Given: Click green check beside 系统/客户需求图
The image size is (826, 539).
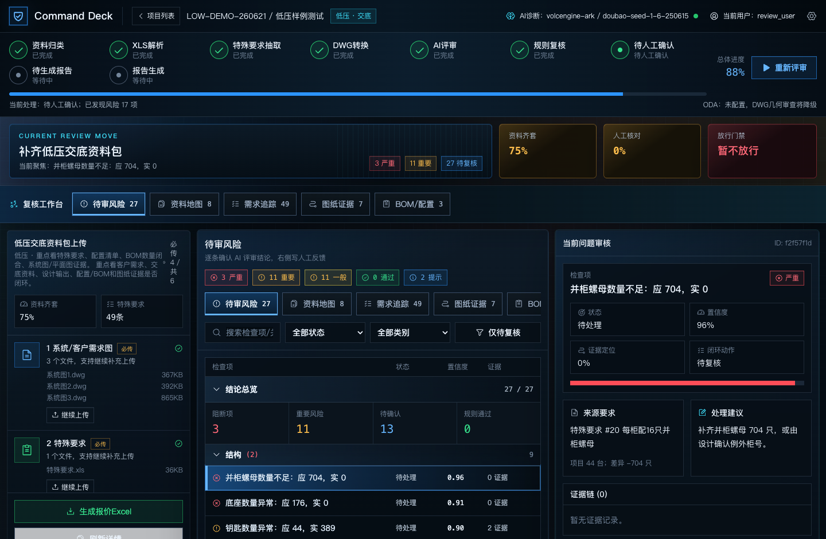Looking at the screenshot, I should [178, 348].
